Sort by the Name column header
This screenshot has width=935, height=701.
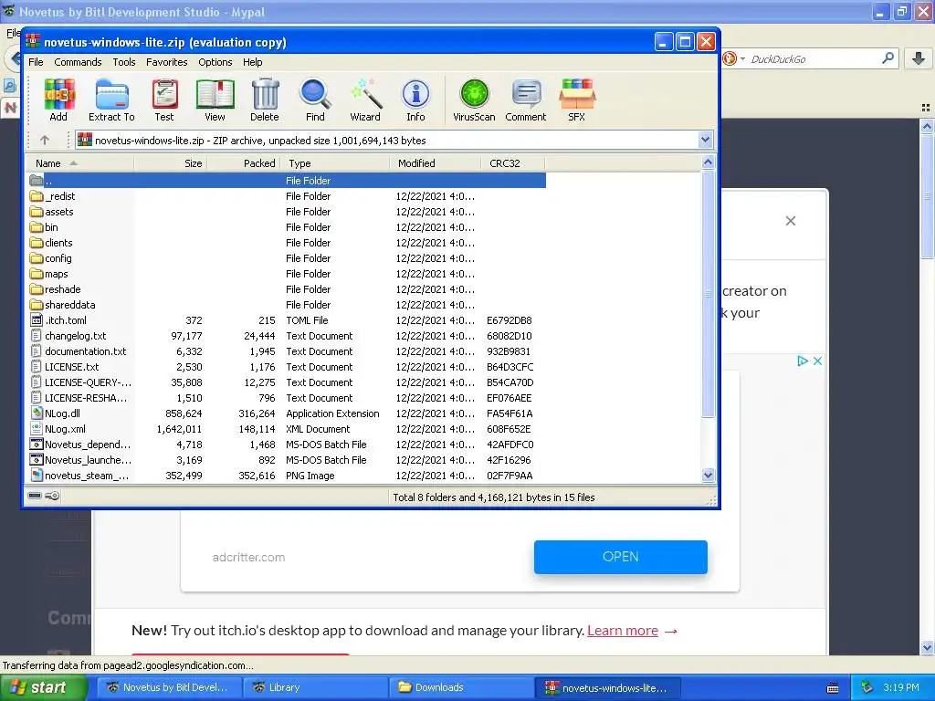tap(80, 163)
